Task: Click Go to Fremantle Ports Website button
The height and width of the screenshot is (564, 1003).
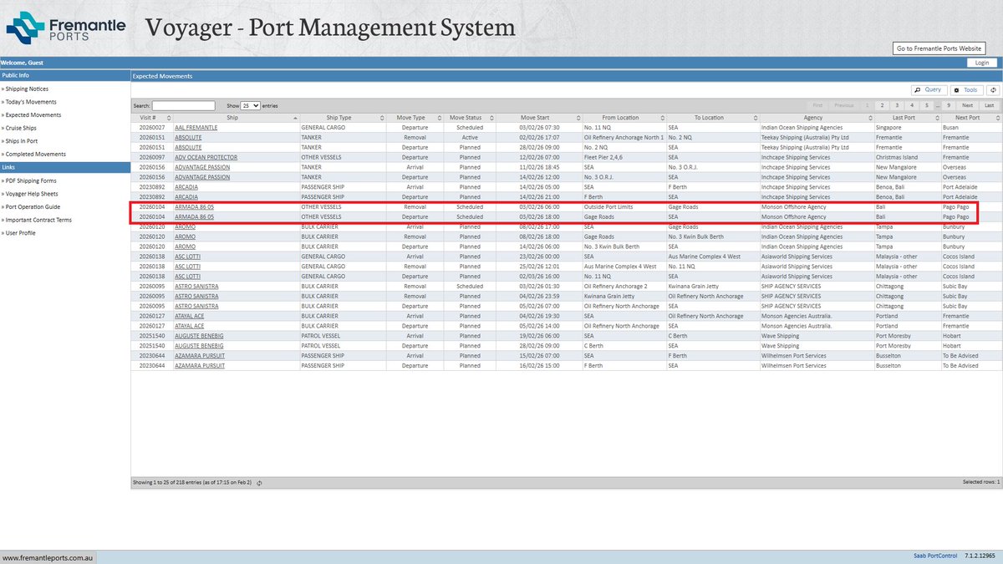Action: pos(939,48)
